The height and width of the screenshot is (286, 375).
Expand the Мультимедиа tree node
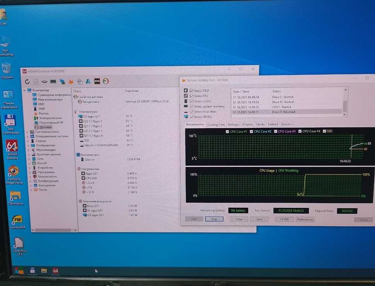point(29,150)
